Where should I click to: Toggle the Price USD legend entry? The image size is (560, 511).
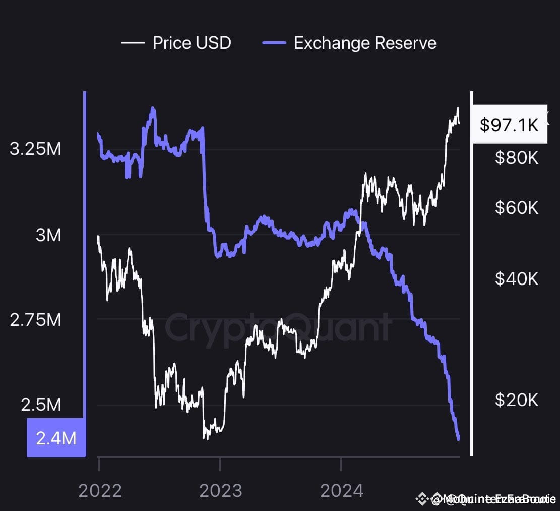(176, 43)
